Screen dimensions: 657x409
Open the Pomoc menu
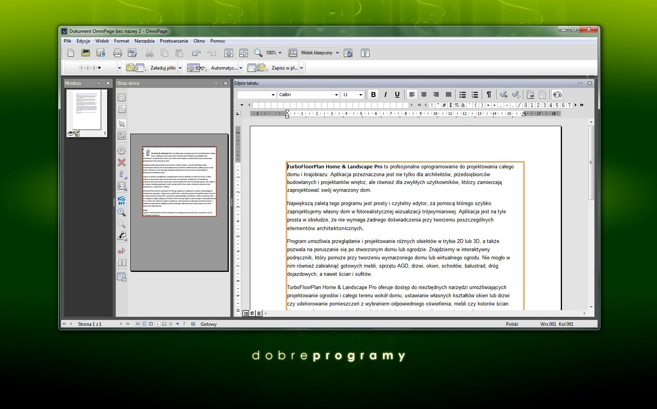click(x=217, y=41)
